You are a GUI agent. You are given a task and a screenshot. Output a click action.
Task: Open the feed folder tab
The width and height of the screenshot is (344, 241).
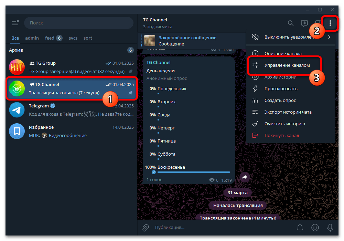tap(54, 38)
